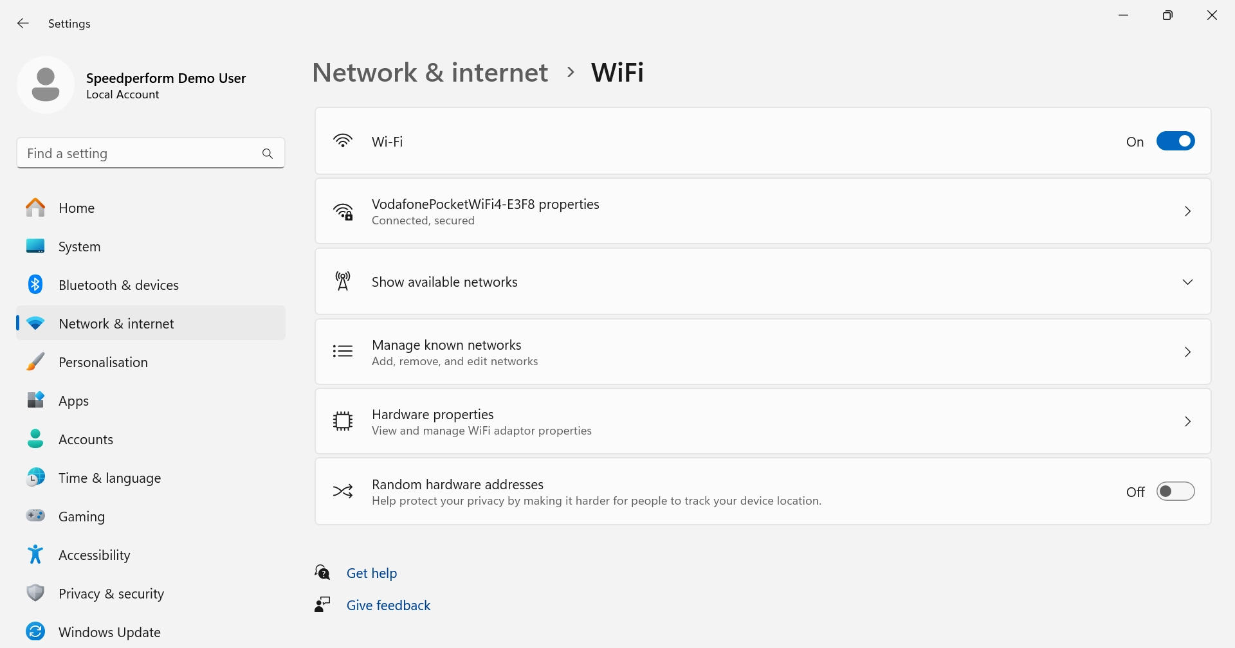Click the Give feedback link
The height and width of the screenshot is (648, 1235).
point(388,604)
